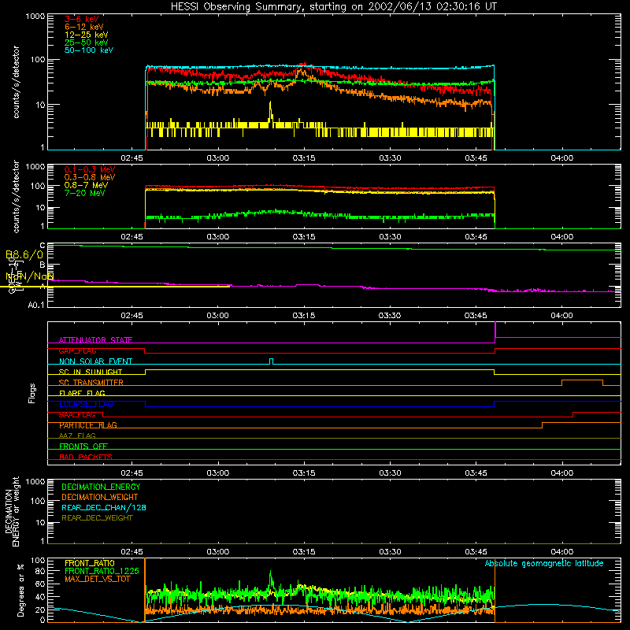
Task: Select the FLARE_FLAG label
Action: [82, 393]
